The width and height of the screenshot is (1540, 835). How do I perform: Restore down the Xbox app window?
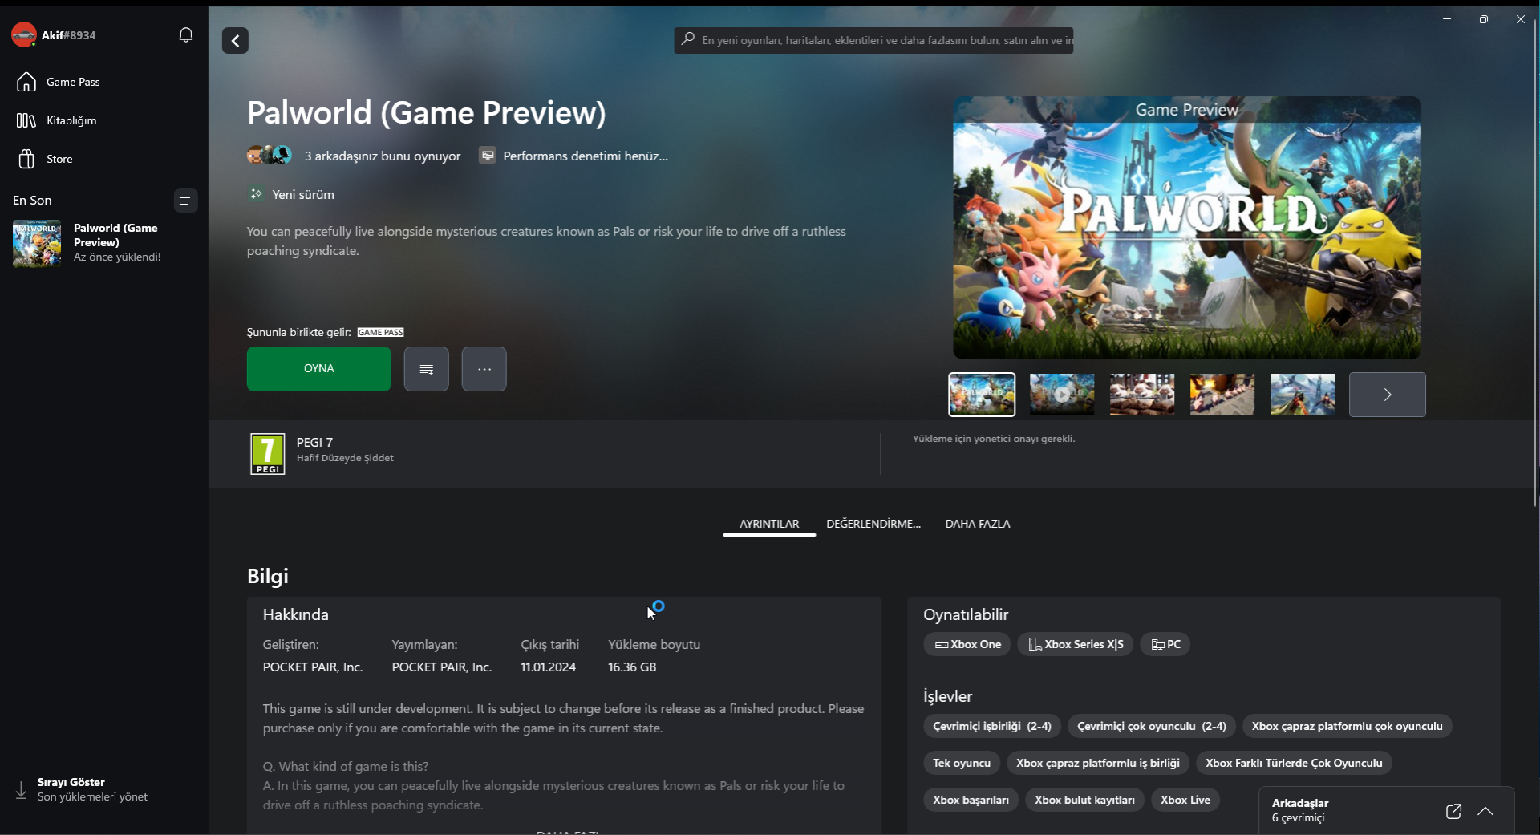(1484, 19)
